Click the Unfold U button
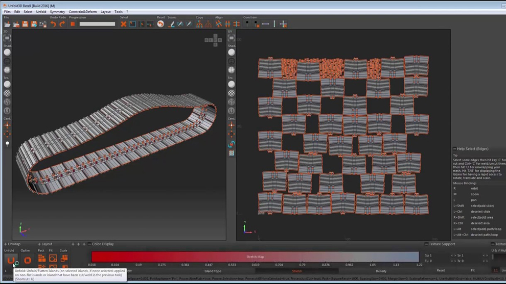 point(11,260)
